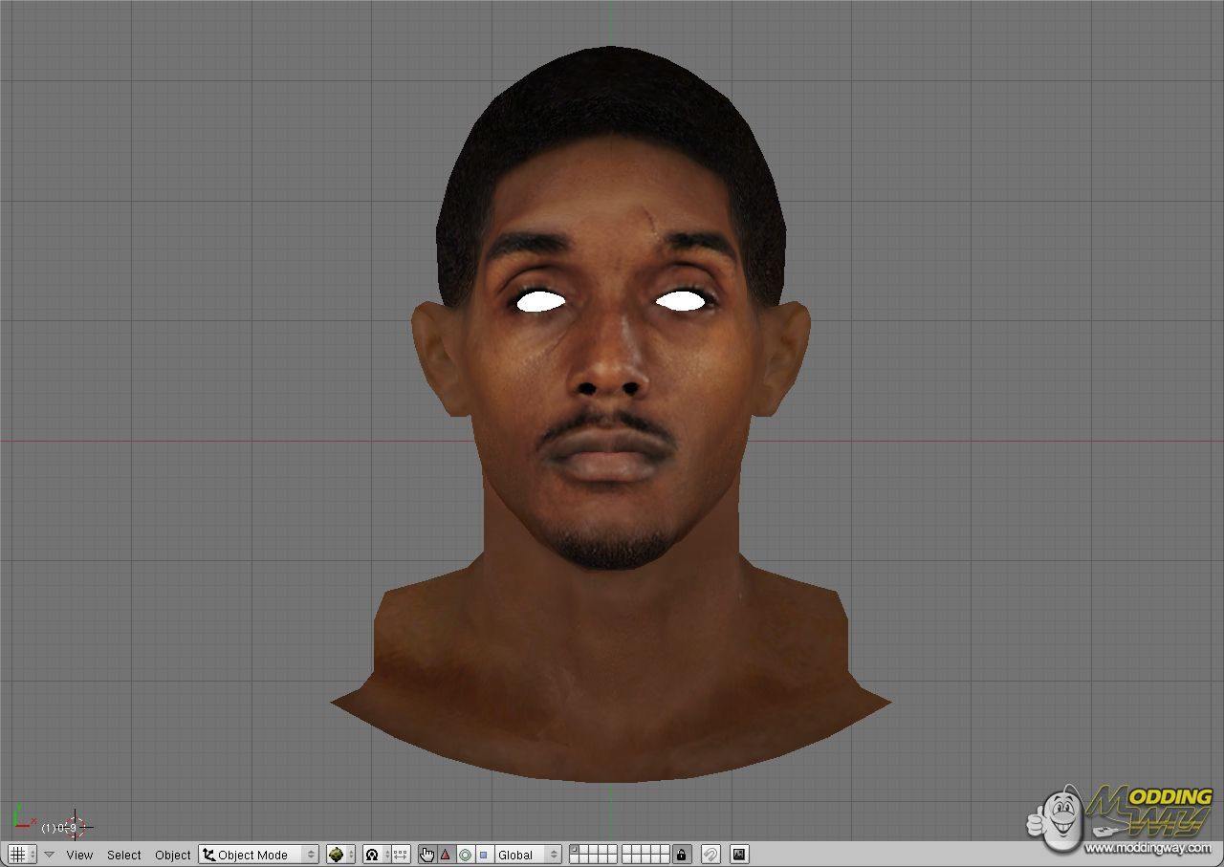Toggle the 3D manipulator hand icon

(x=426, y=855)
